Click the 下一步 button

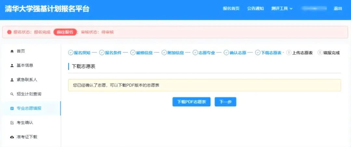(x=226, y=102)
